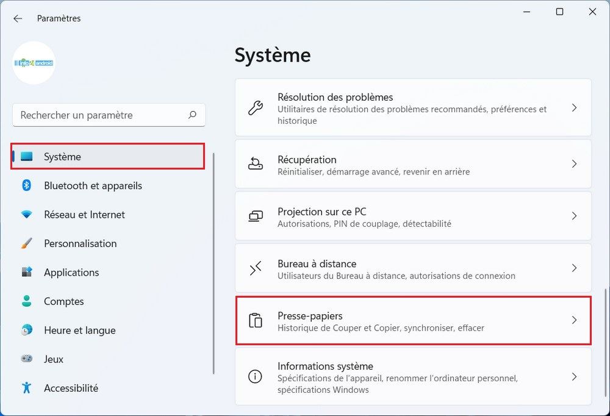Click the wrench icon beside Résolution des problèmes
Screen dimensions: 610x416
[255, 108]
